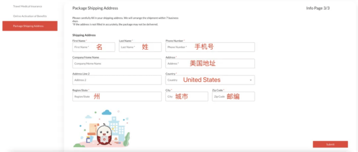Click the Last Name input field

[x=140, y=47]
